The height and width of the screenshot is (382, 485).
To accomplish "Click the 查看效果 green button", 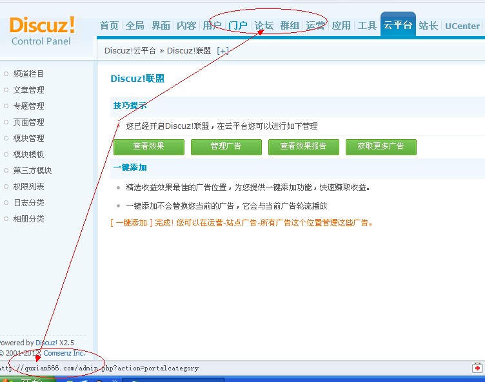I will 149,147.
